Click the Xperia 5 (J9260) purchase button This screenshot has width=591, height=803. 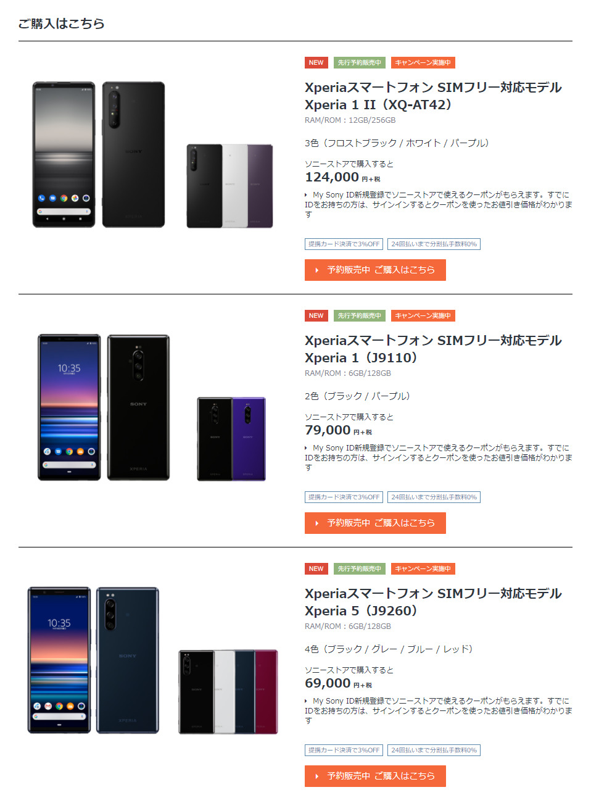coord(375,776)
